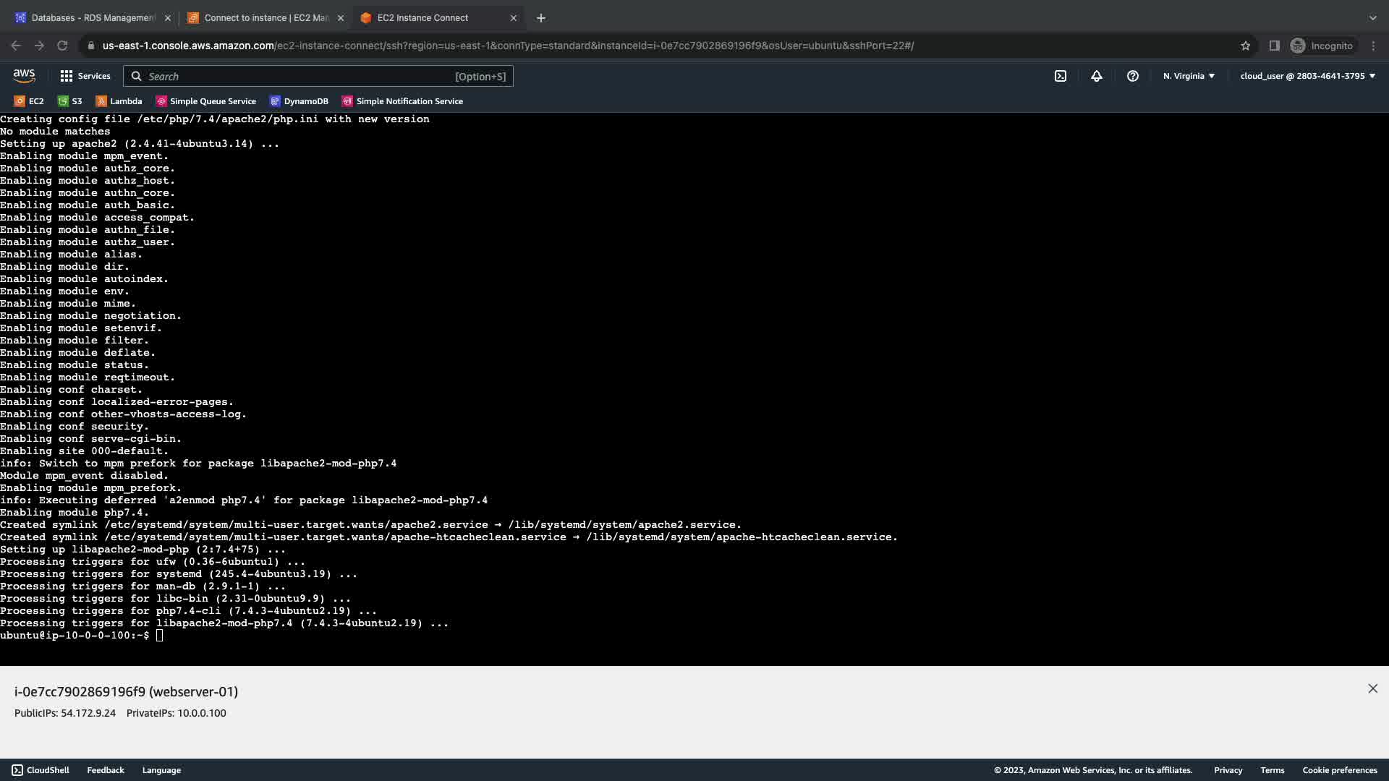1389x781 pixels.
Task: Expand the N. Virginia region dropdown
Action: [x=1189, y=76]
